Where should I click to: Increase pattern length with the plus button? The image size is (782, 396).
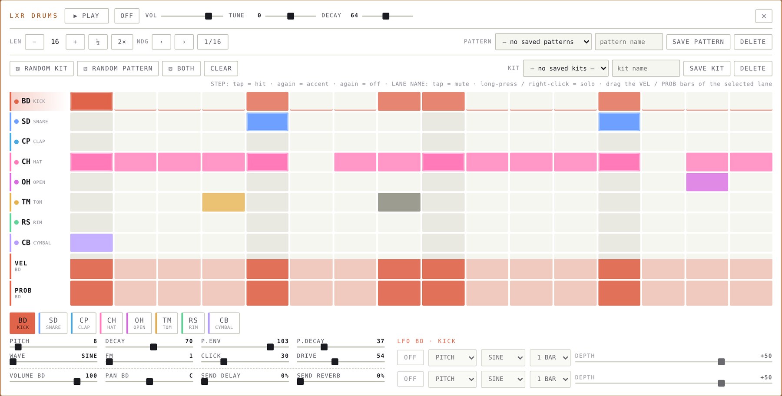75,42
